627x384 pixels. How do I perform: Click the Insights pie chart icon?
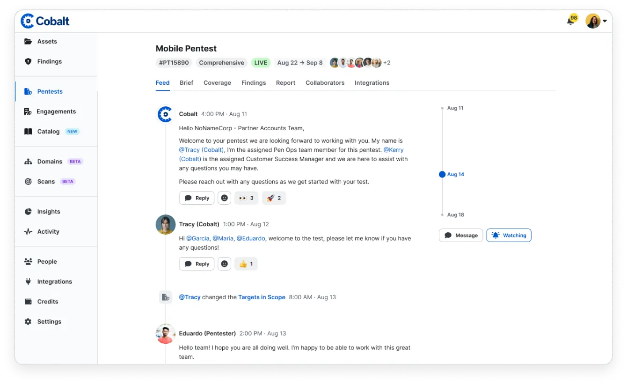pyautogui.click(x=28, y=212)
